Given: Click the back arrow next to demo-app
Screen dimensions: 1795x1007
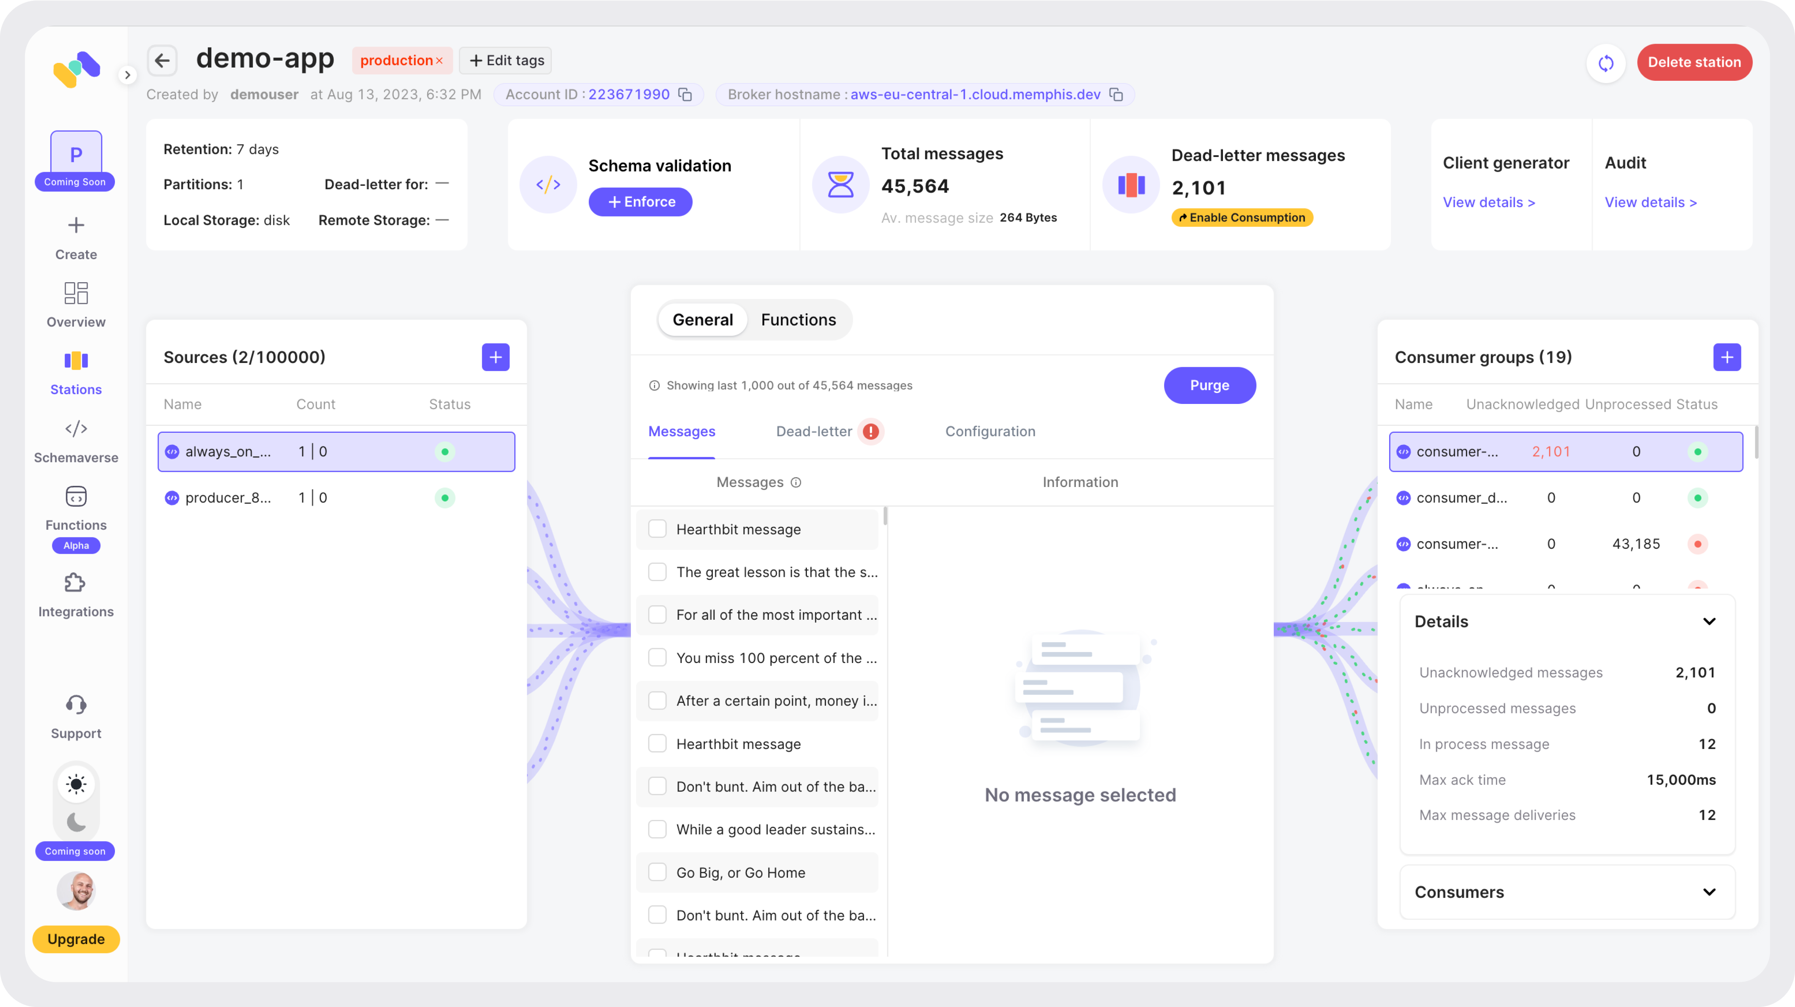Looking at the screenshot, I should click(x=162, y=61).
